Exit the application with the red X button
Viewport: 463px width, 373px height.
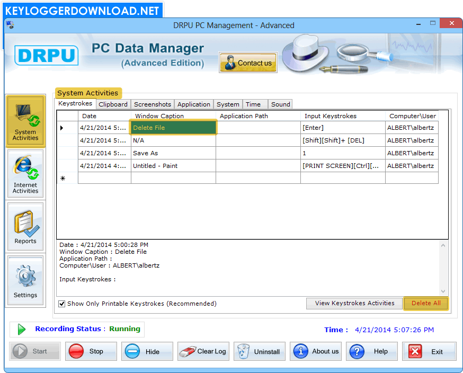[429, 351]
